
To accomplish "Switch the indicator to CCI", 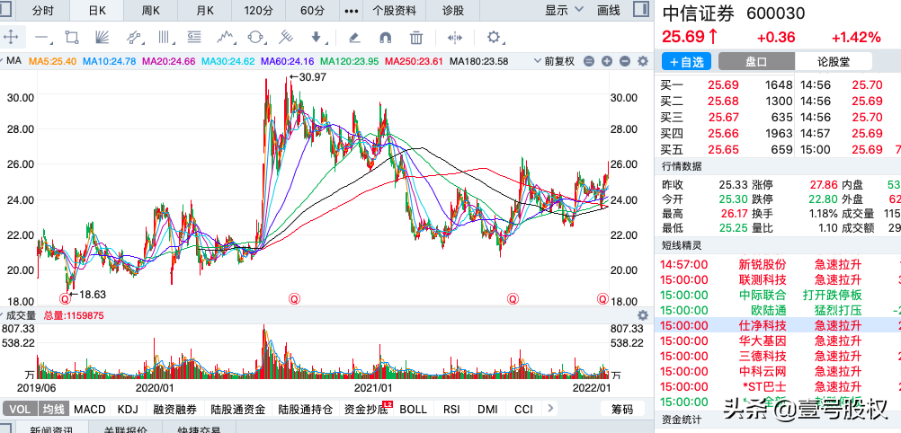I will [523, 409].
